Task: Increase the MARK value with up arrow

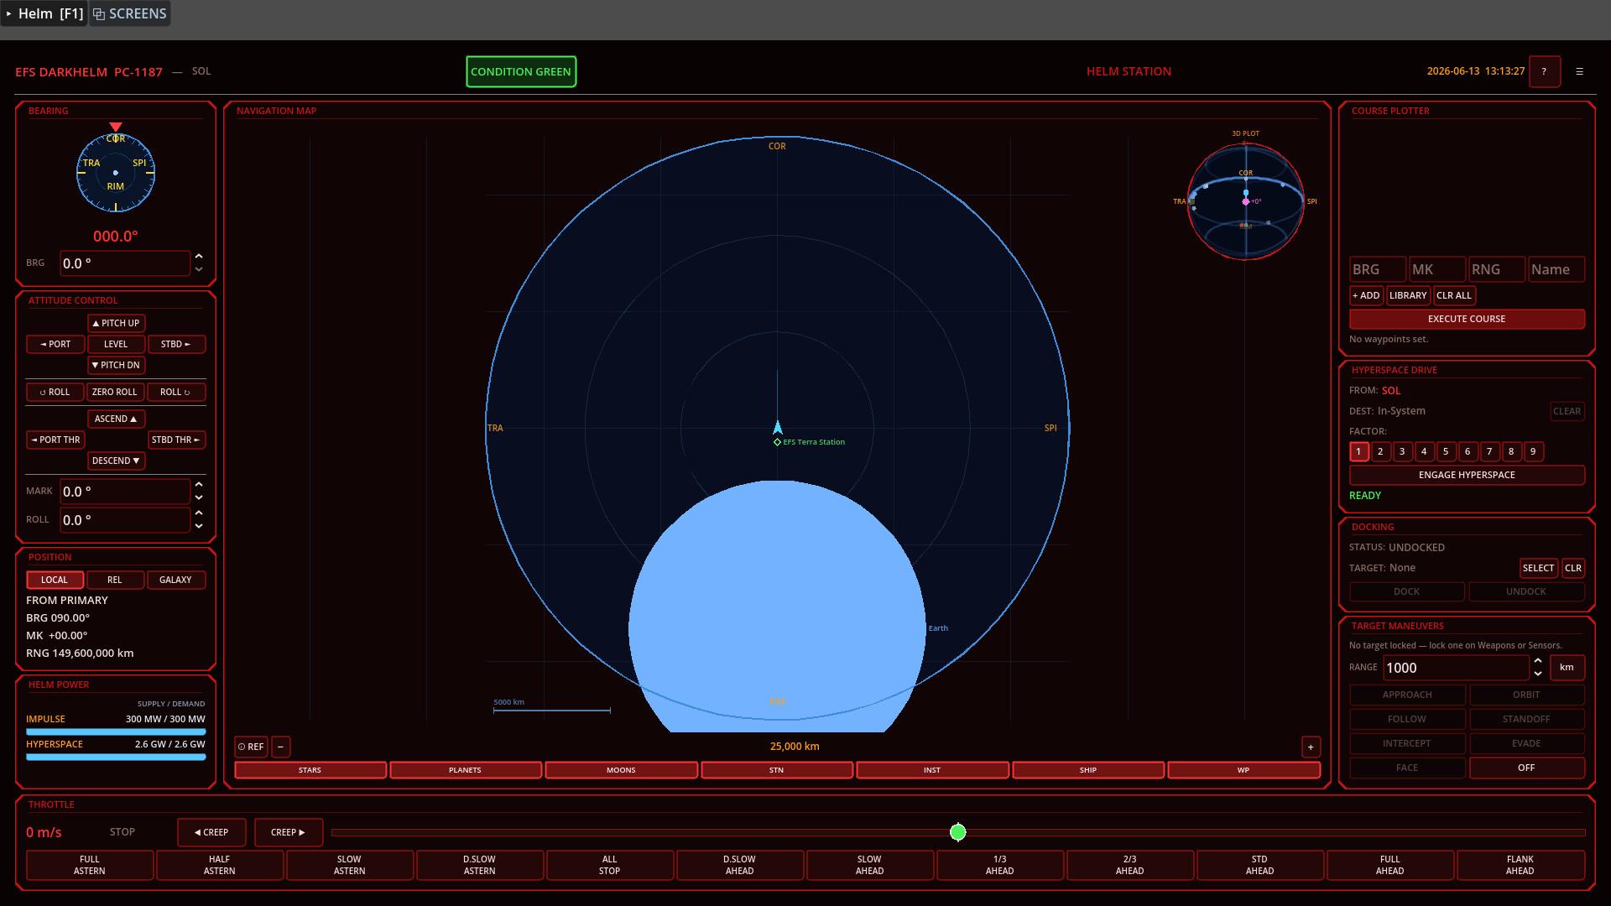Action: click(x=199, y=484)
